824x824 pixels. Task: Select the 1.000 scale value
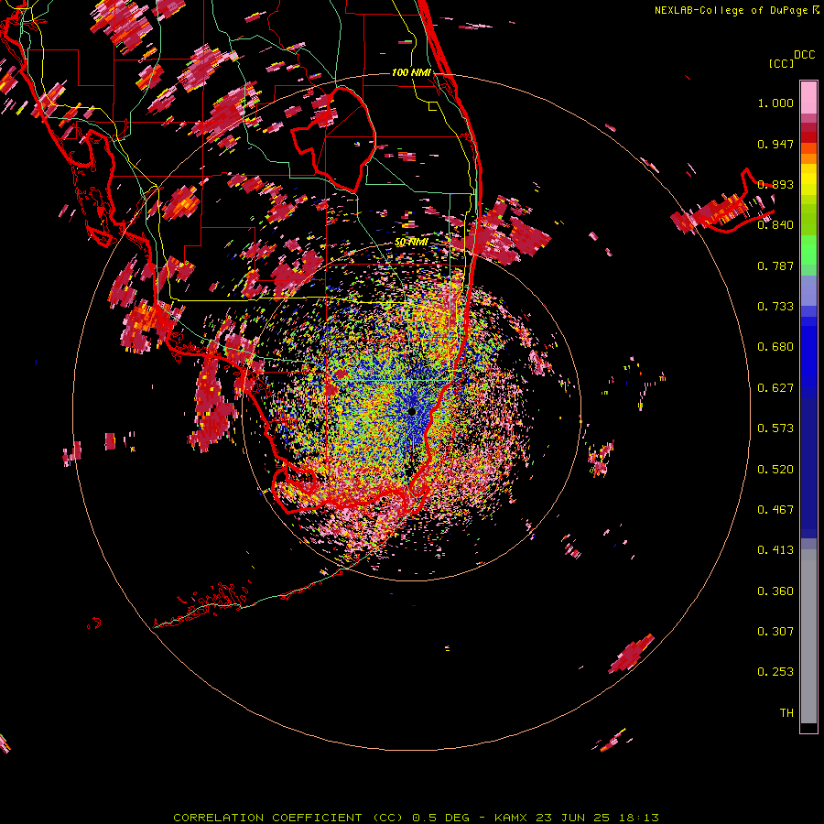point(775,103)
